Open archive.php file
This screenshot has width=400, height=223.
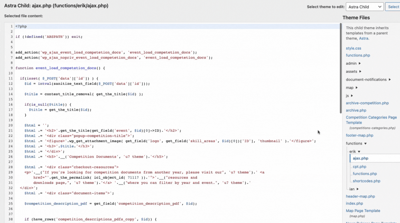coord(356,110)
